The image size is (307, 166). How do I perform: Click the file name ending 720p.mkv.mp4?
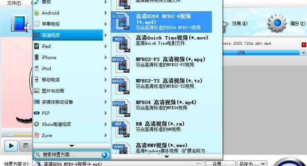pos(247,43)
